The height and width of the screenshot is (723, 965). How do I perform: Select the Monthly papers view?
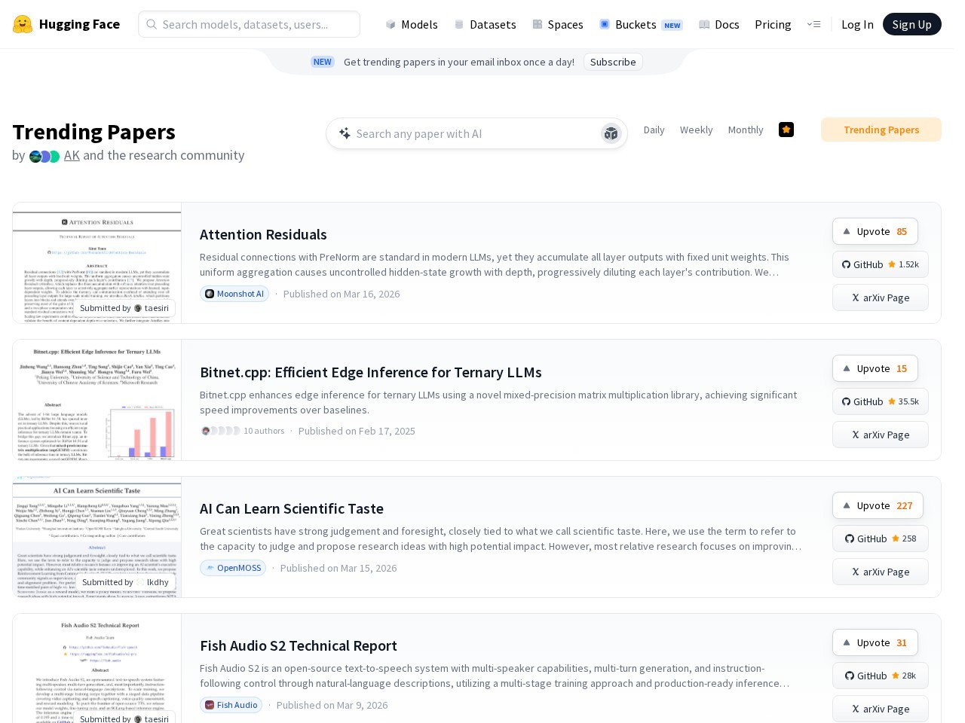[x=745, y=130]
